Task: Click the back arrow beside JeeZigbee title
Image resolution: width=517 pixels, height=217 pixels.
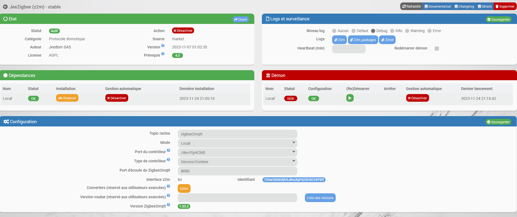Action: (x=5, y=7)
